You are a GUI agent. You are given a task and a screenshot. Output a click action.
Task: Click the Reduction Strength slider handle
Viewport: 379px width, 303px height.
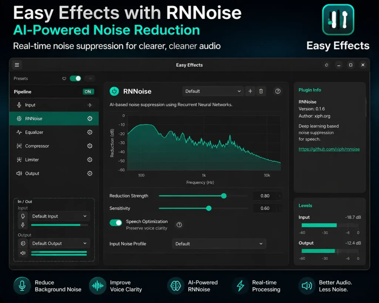(224, 196)
